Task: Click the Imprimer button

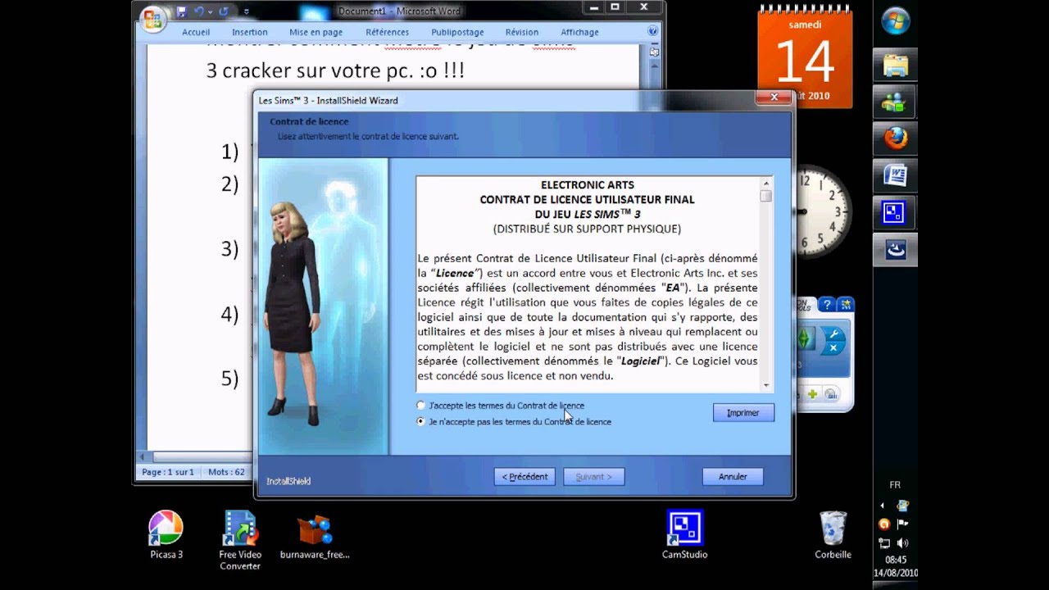Action: point(743,413)
